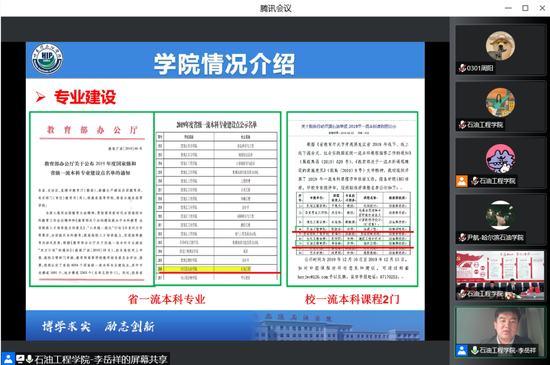Image resolution: width=550 pixels, height=365 pixels.
Task: Click muted mic icon under woman photo avatar
Action: (x=462, y=125)
